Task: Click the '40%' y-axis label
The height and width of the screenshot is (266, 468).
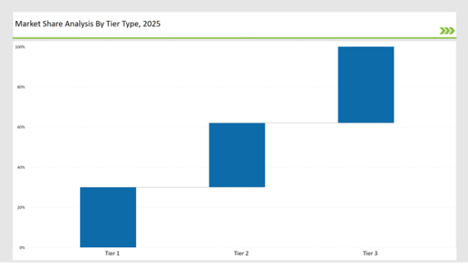Action: [21, 168]
